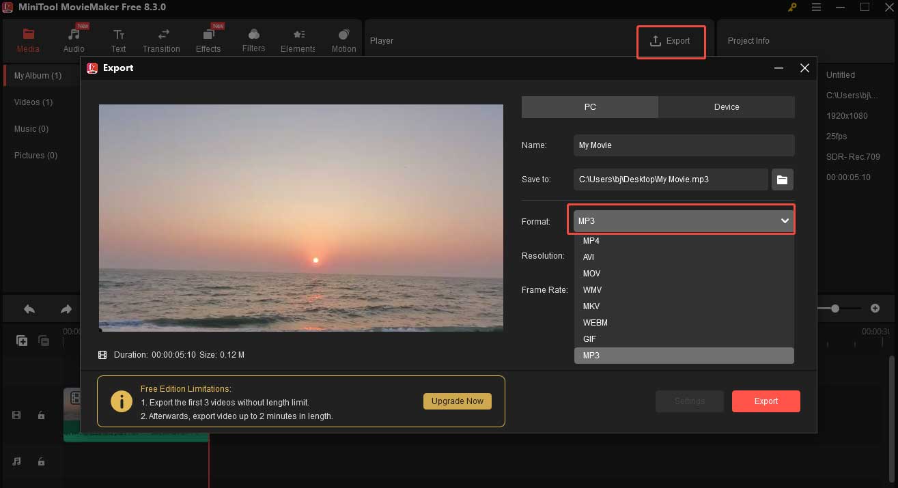The width and height of the screenshot is (898, 488).
Task: Click the Redo arrow above the timeline
Action: [x=66, y=309]
